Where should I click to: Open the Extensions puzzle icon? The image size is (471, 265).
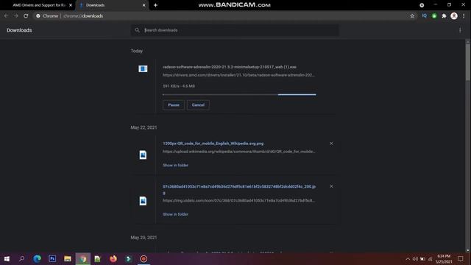click(x=444, y=15)
